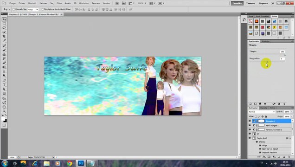Select the Spot Healing Brush tool
295x167 pixels.
[x=4, y=46]
